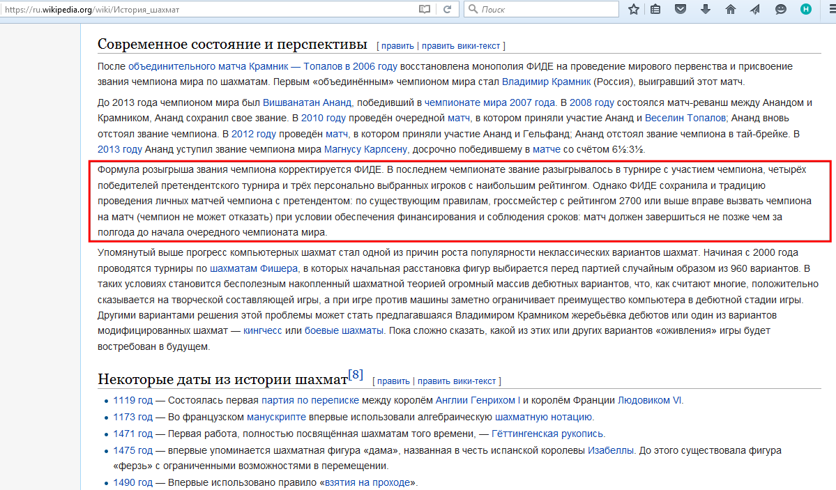Open the 1173 год link
Viewport: 836px width, 490px height.
coord(132,417)
